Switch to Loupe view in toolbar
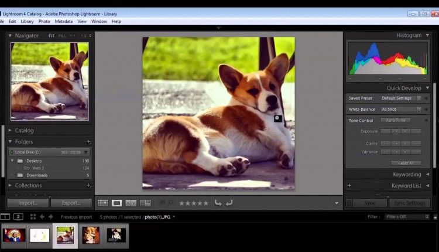The height and width of the screenshot is (252, 439). [x=116, y=203]
